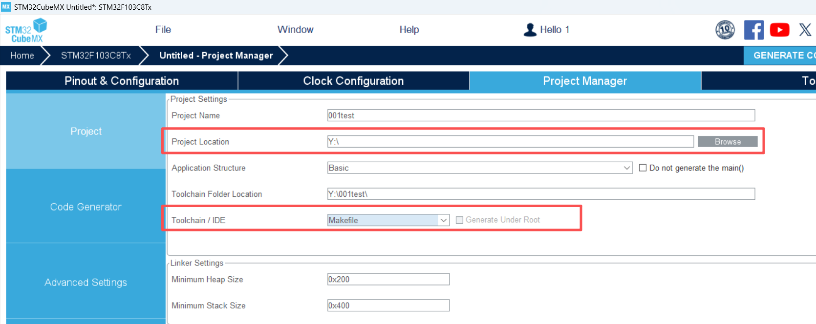Click the Minimum Stack Size field

(x=388, y=305)
